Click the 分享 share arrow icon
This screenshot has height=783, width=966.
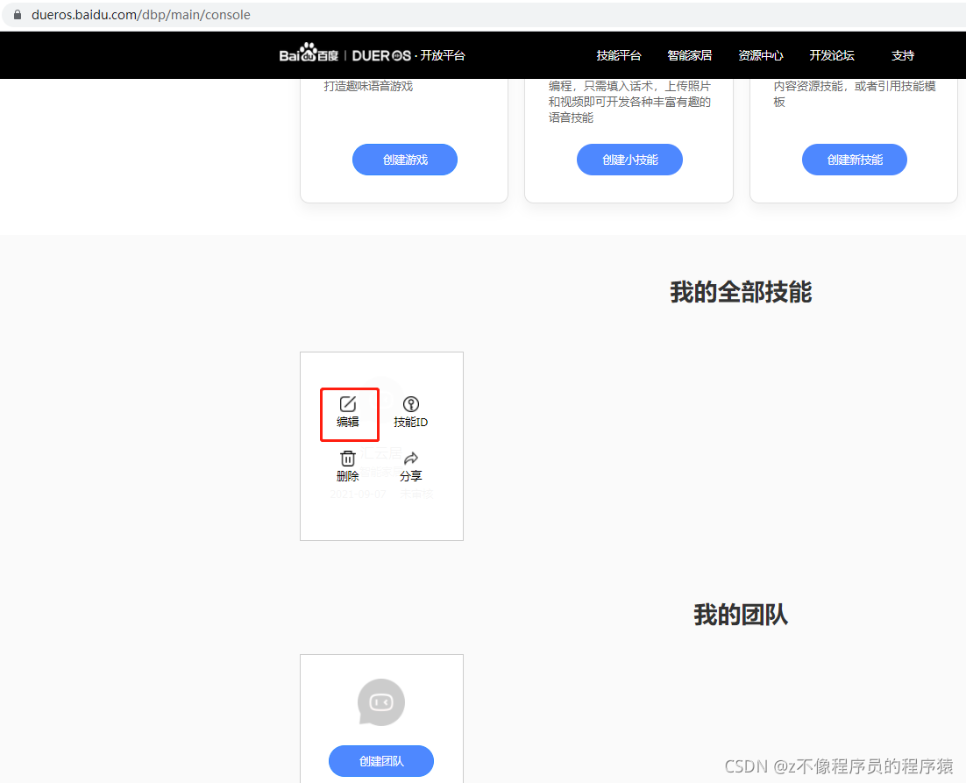point(411,459)
